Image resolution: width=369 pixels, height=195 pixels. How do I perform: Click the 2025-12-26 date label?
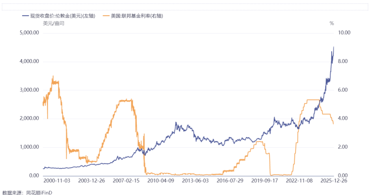[334, 181]
